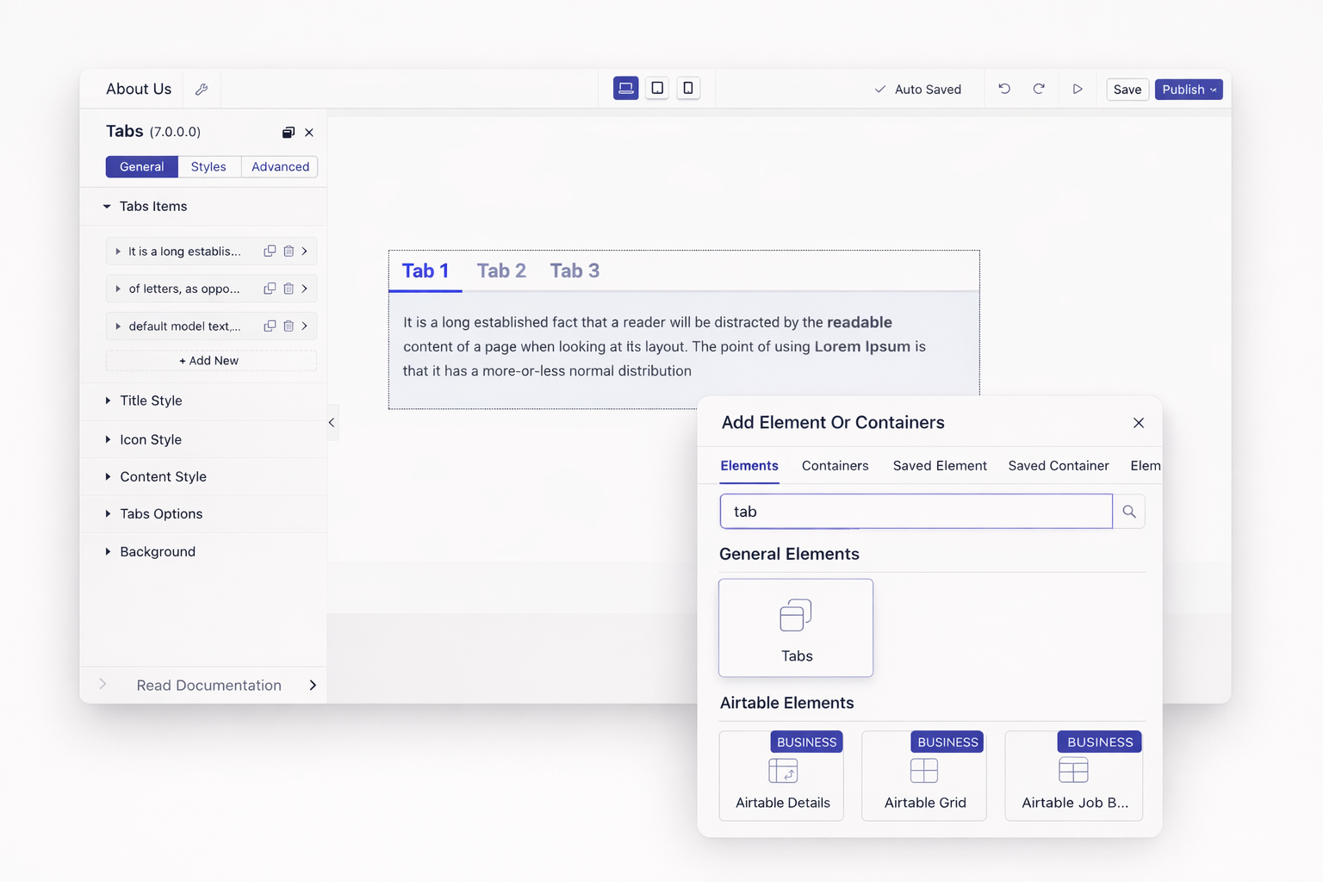
Task: Collapse the left sidebar with the arrow handle
Action: (x=332, y=422)
